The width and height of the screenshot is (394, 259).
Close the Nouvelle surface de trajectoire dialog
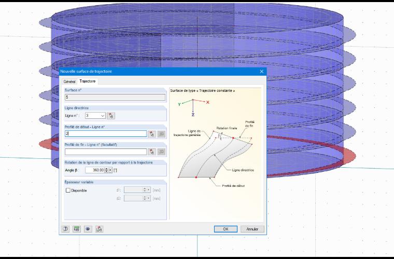click(x=262, y=72)
